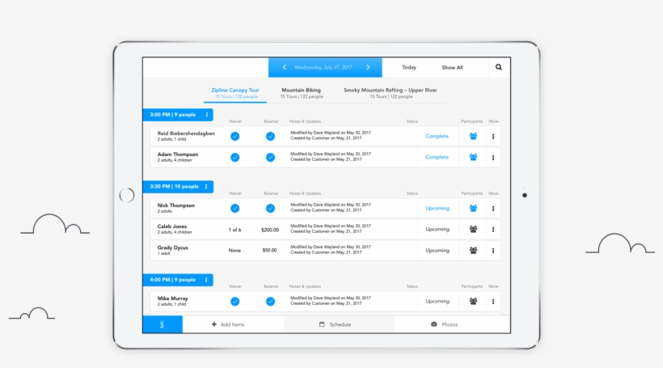Jump to Today

click(409, 67)
